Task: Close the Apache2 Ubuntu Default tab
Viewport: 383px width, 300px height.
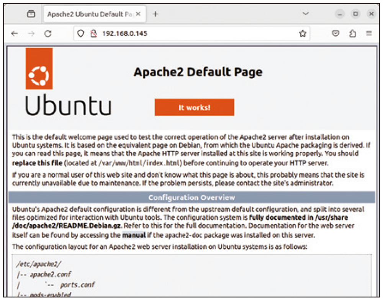Action: coord(137,13)
